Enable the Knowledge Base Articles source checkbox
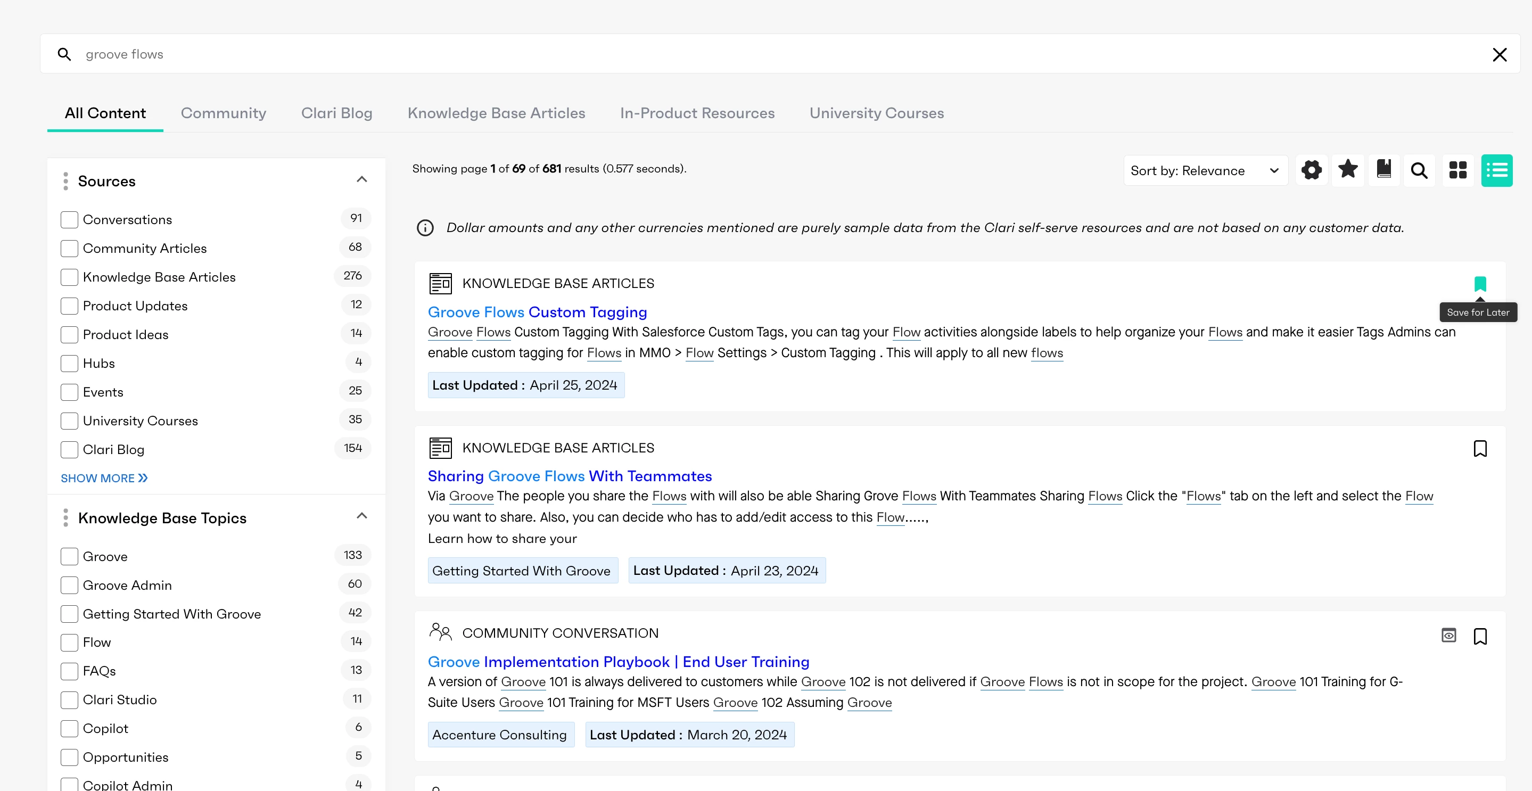The height and width of the screenshot is (791, 1532). pyautogui.click(x=70, y=277)
